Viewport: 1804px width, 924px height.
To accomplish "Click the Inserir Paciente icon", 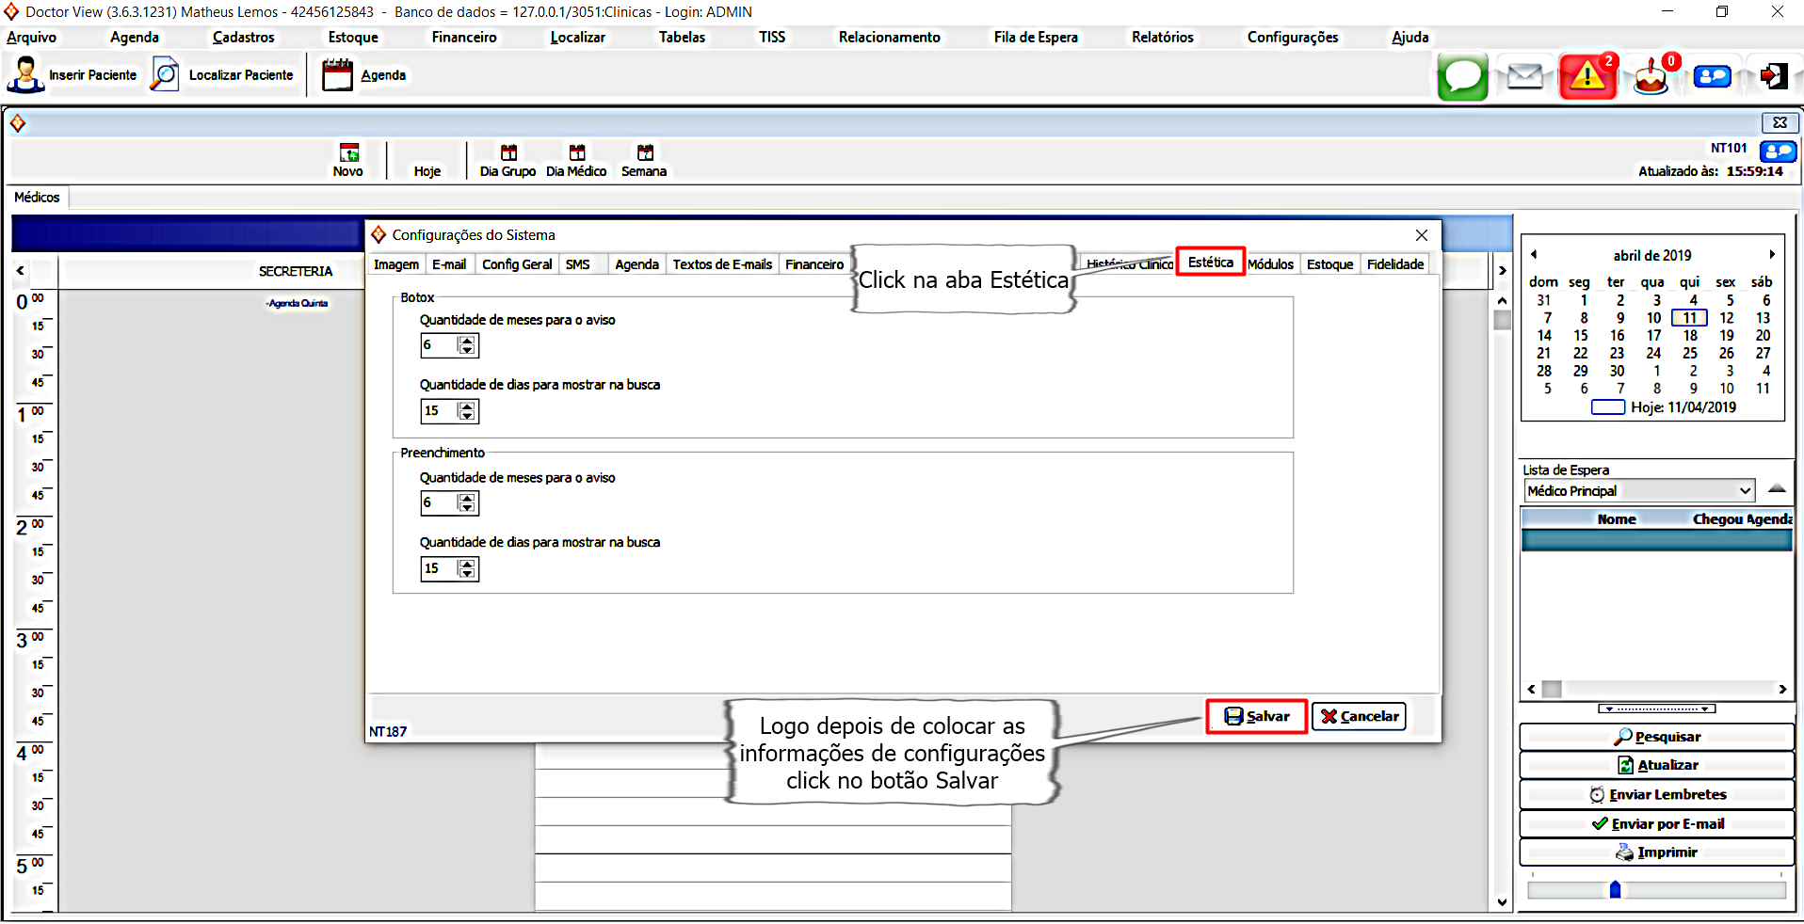I will [x=25, y=75].
